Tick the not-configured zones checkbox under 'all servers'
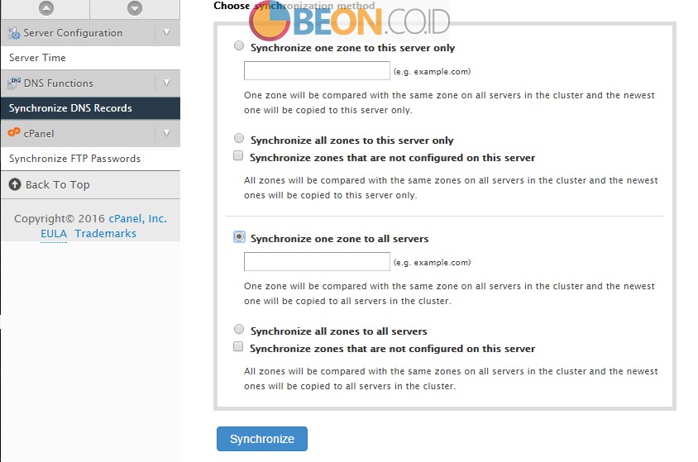The width and height of the screenshot is (698, 462). [238, 346]
